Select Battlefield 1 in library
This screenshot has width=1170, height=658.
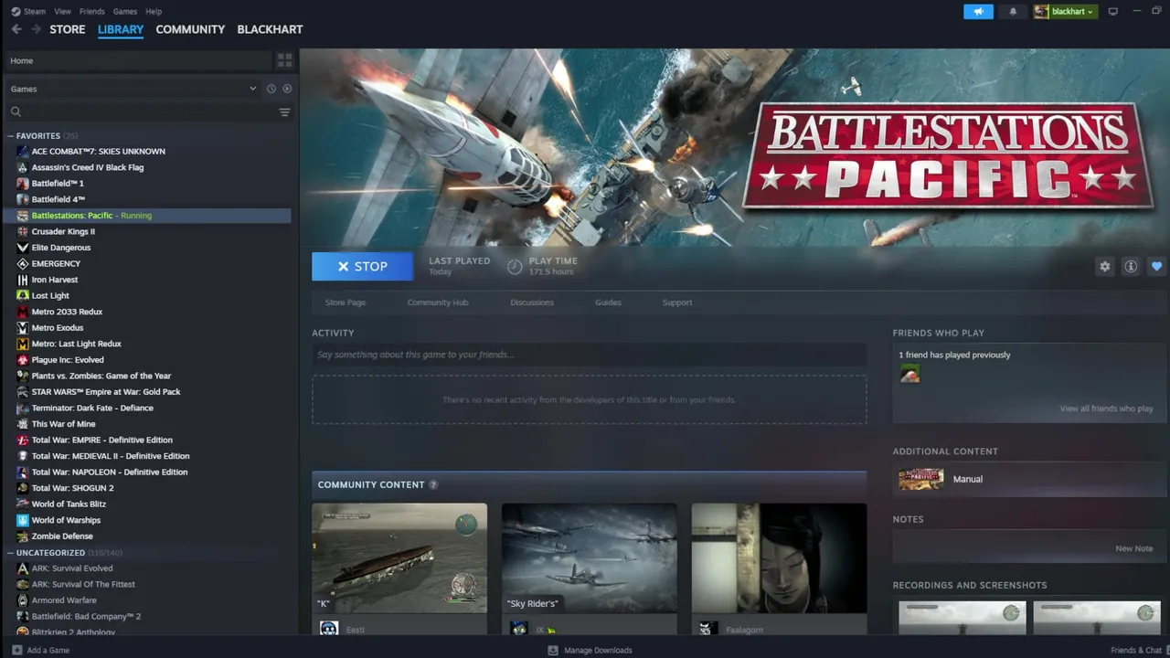[x=58, y=184]
